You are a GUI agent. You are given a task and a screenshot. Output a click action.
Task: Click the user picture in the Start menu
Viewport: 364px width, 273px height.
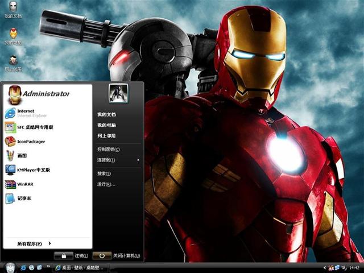118,93
